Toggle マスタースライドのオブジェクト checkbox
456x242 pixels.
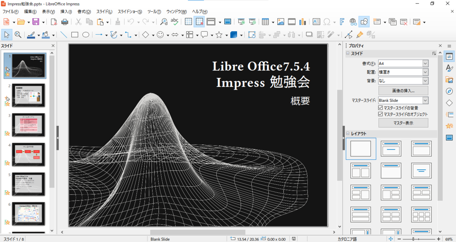pyautogui.click(x=381, y=114)
